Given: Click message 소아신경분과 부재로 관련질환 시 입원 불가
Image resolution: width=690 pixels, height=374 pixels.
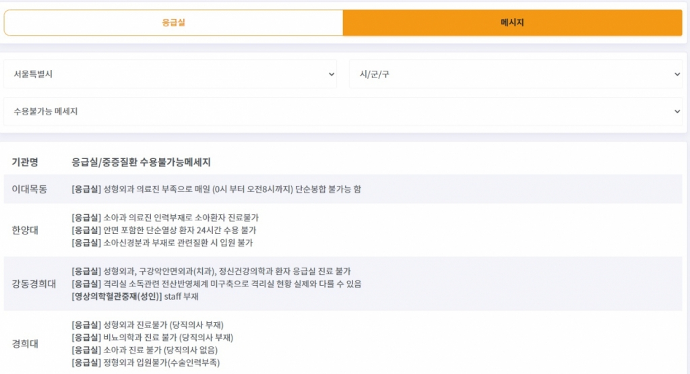Looking at the screenshot, I should coord(162,243).
